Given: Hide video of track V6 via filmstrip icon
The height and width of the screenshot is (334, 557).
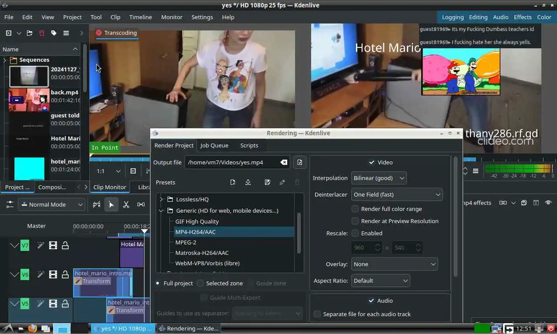Looking at the screenshot, I should 53,274.
